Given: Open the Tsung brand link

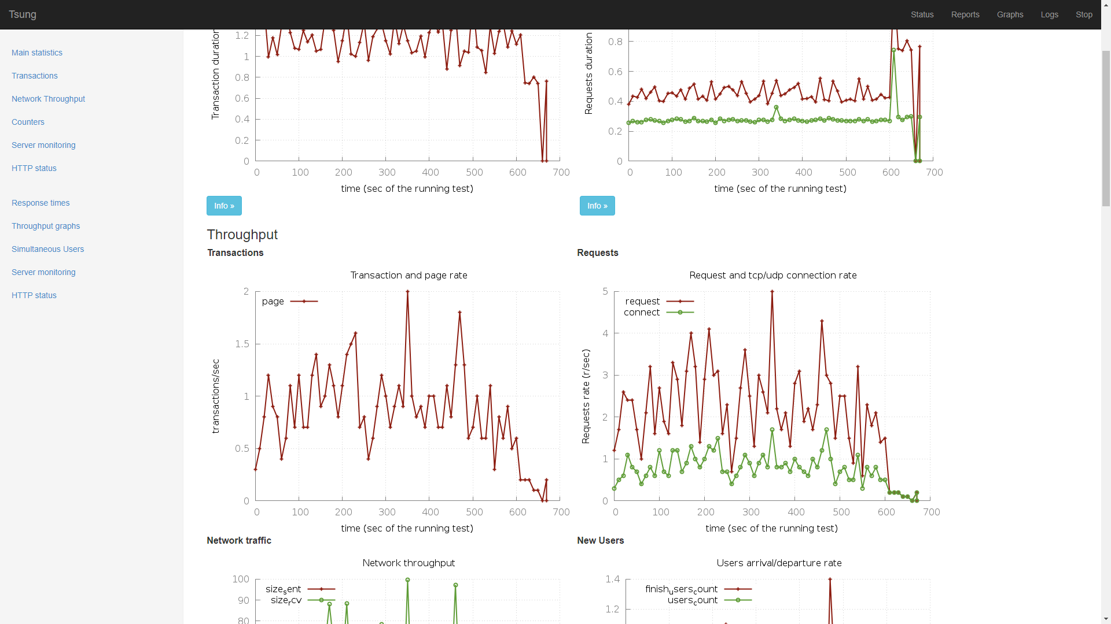Looking at the screenshot, I should (x=23, y=14).
